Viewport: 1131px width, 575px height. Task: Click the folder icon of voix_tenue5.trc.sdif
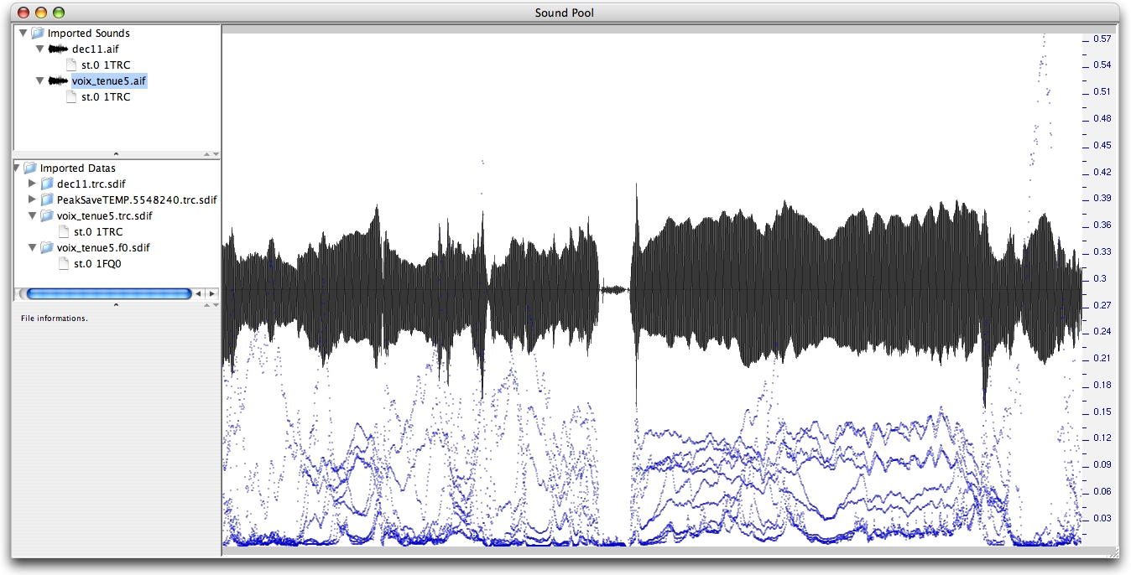(x=47, y=216)
